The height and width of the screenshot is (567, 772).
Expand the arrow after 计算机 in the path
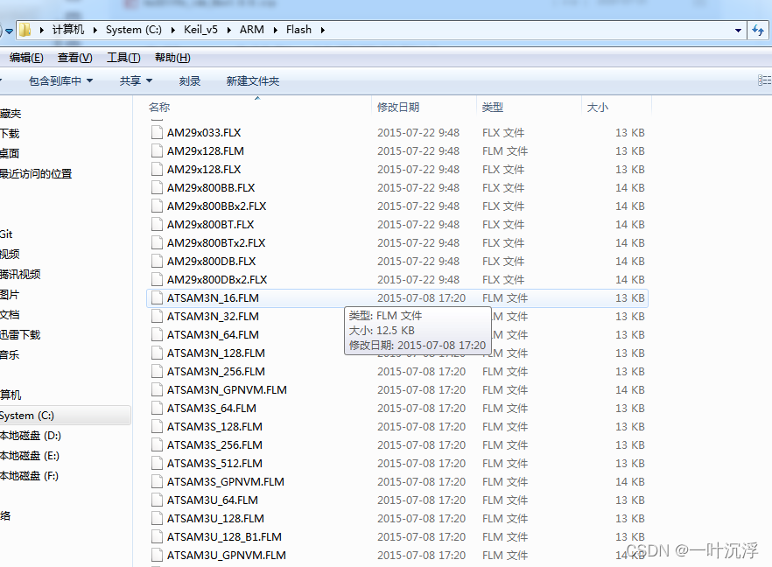(x=95, y=30)
